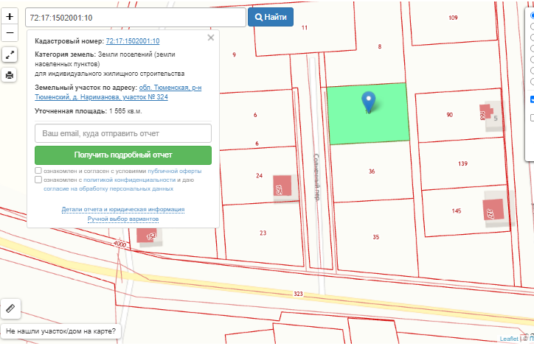
Task: Click 'Не нашли участок/дом на карте?'
Action: 61,331
